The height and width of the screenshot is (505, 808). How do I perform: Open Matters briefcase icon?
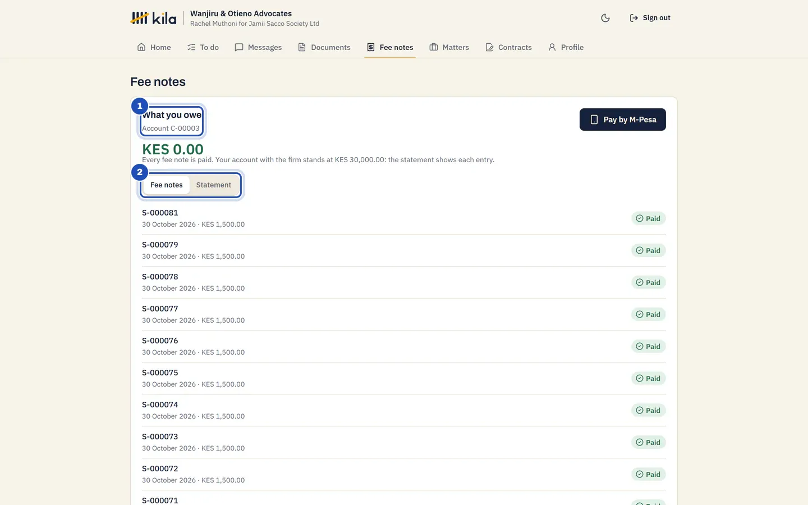pos(434,47)
